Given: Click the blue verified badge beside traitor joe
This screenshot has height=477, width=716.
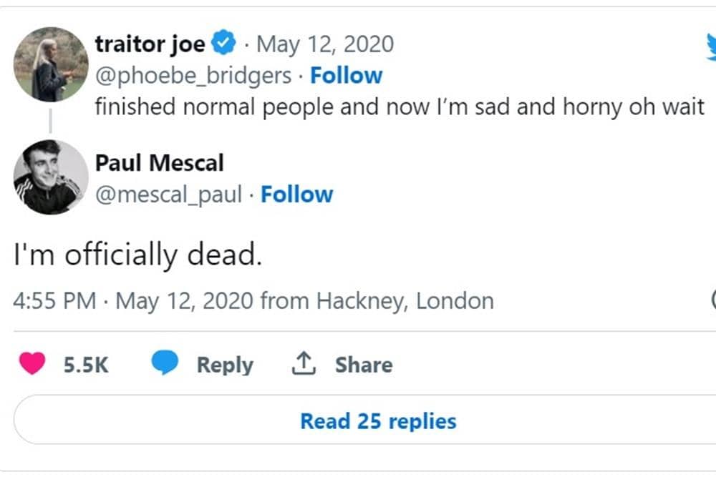Looking at the screenshot, I should pos(224,44).
